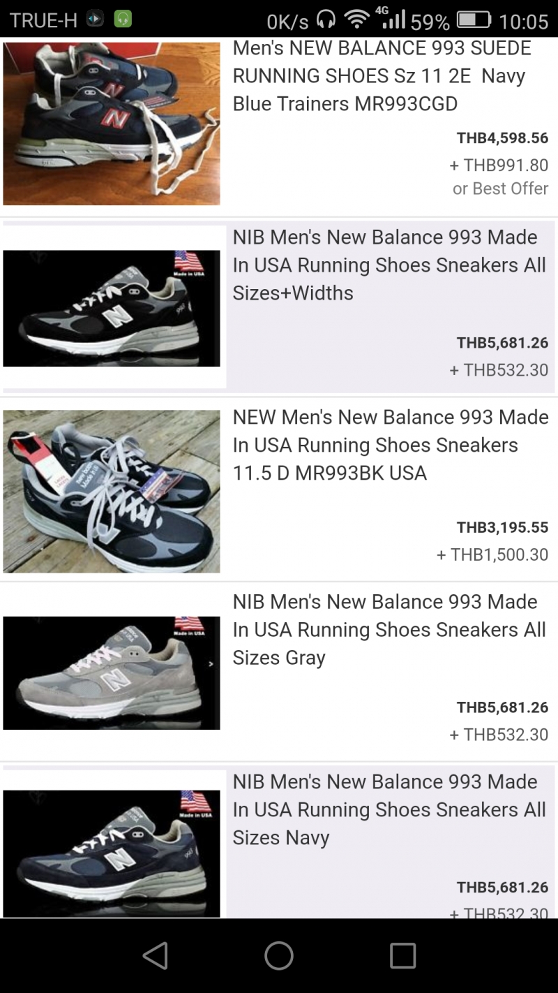Open the All Sizes Navy listing title

click(x=389, y=809)
